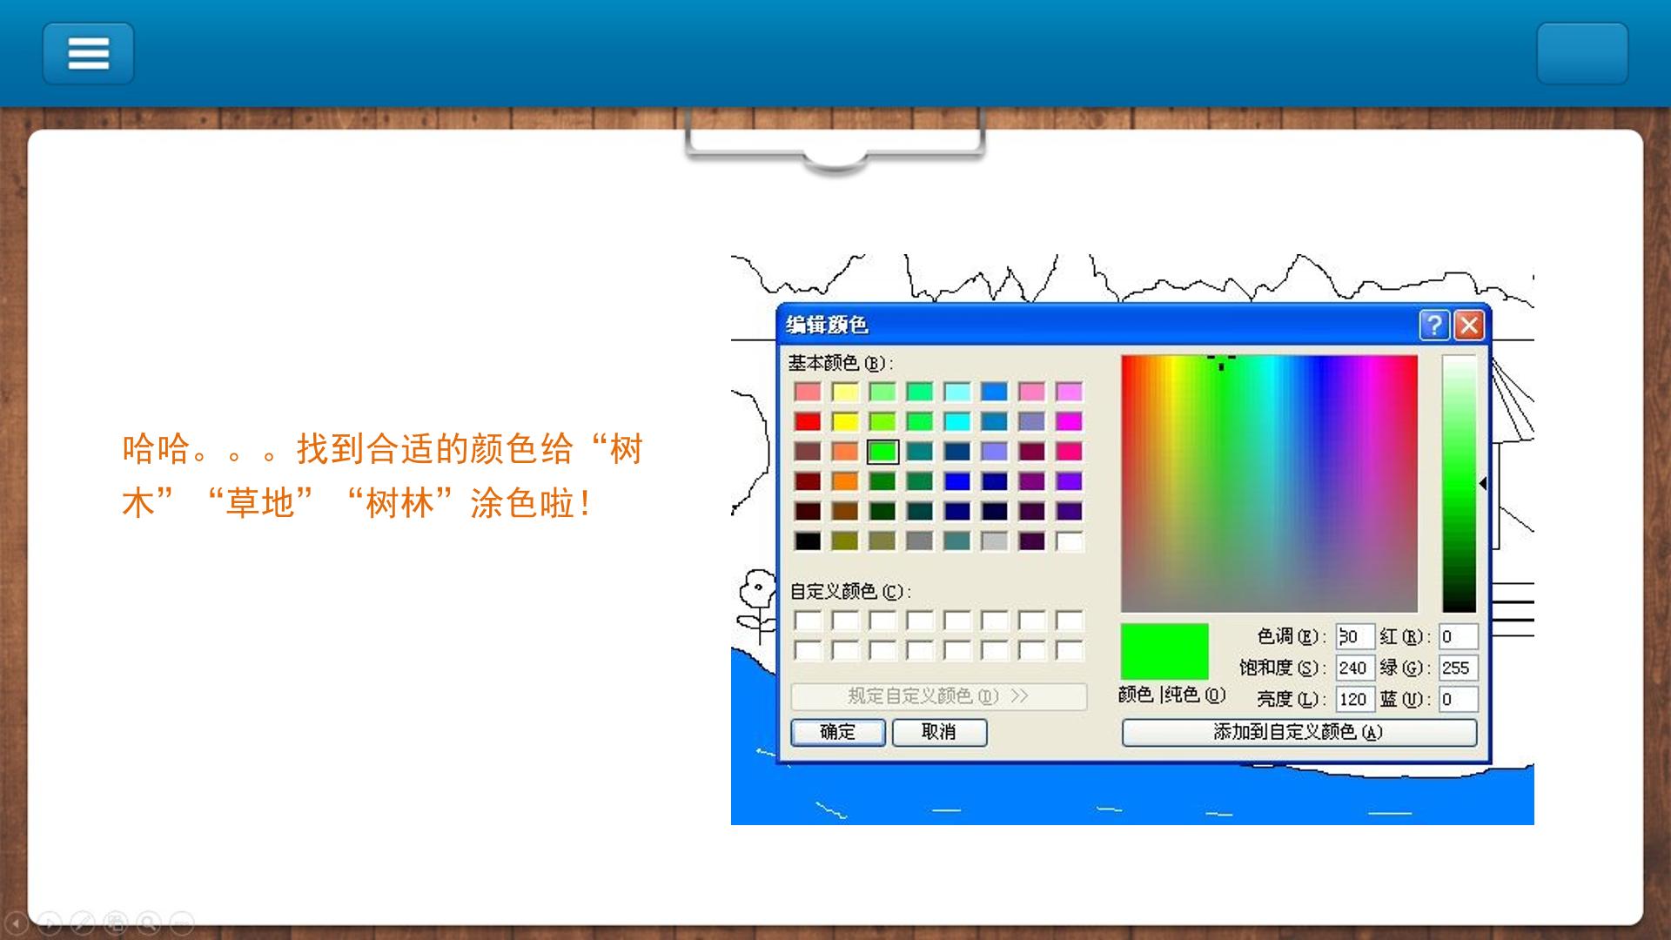Click the blank button at top right
The width and height of the screenshot is (1671, 940).
coord(1582,53)
